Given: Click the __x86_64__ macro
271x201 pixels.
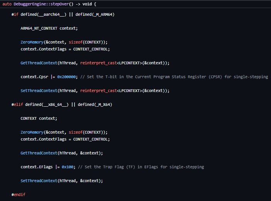Looking at the screenshot, I should 55,104.
